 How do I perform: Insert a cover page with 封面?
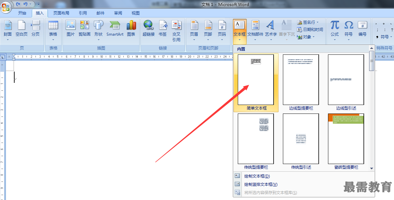click(8, 30)
